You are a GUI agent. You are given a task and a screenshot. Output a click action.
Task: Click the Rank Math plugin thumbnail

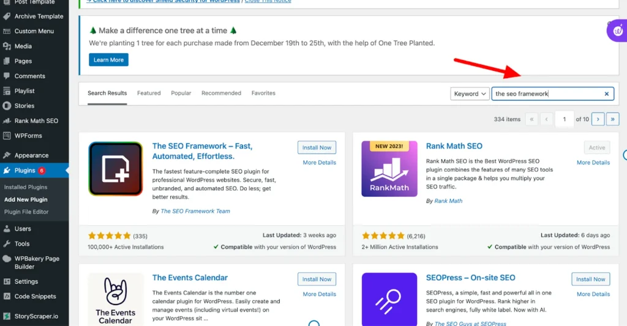389,169
